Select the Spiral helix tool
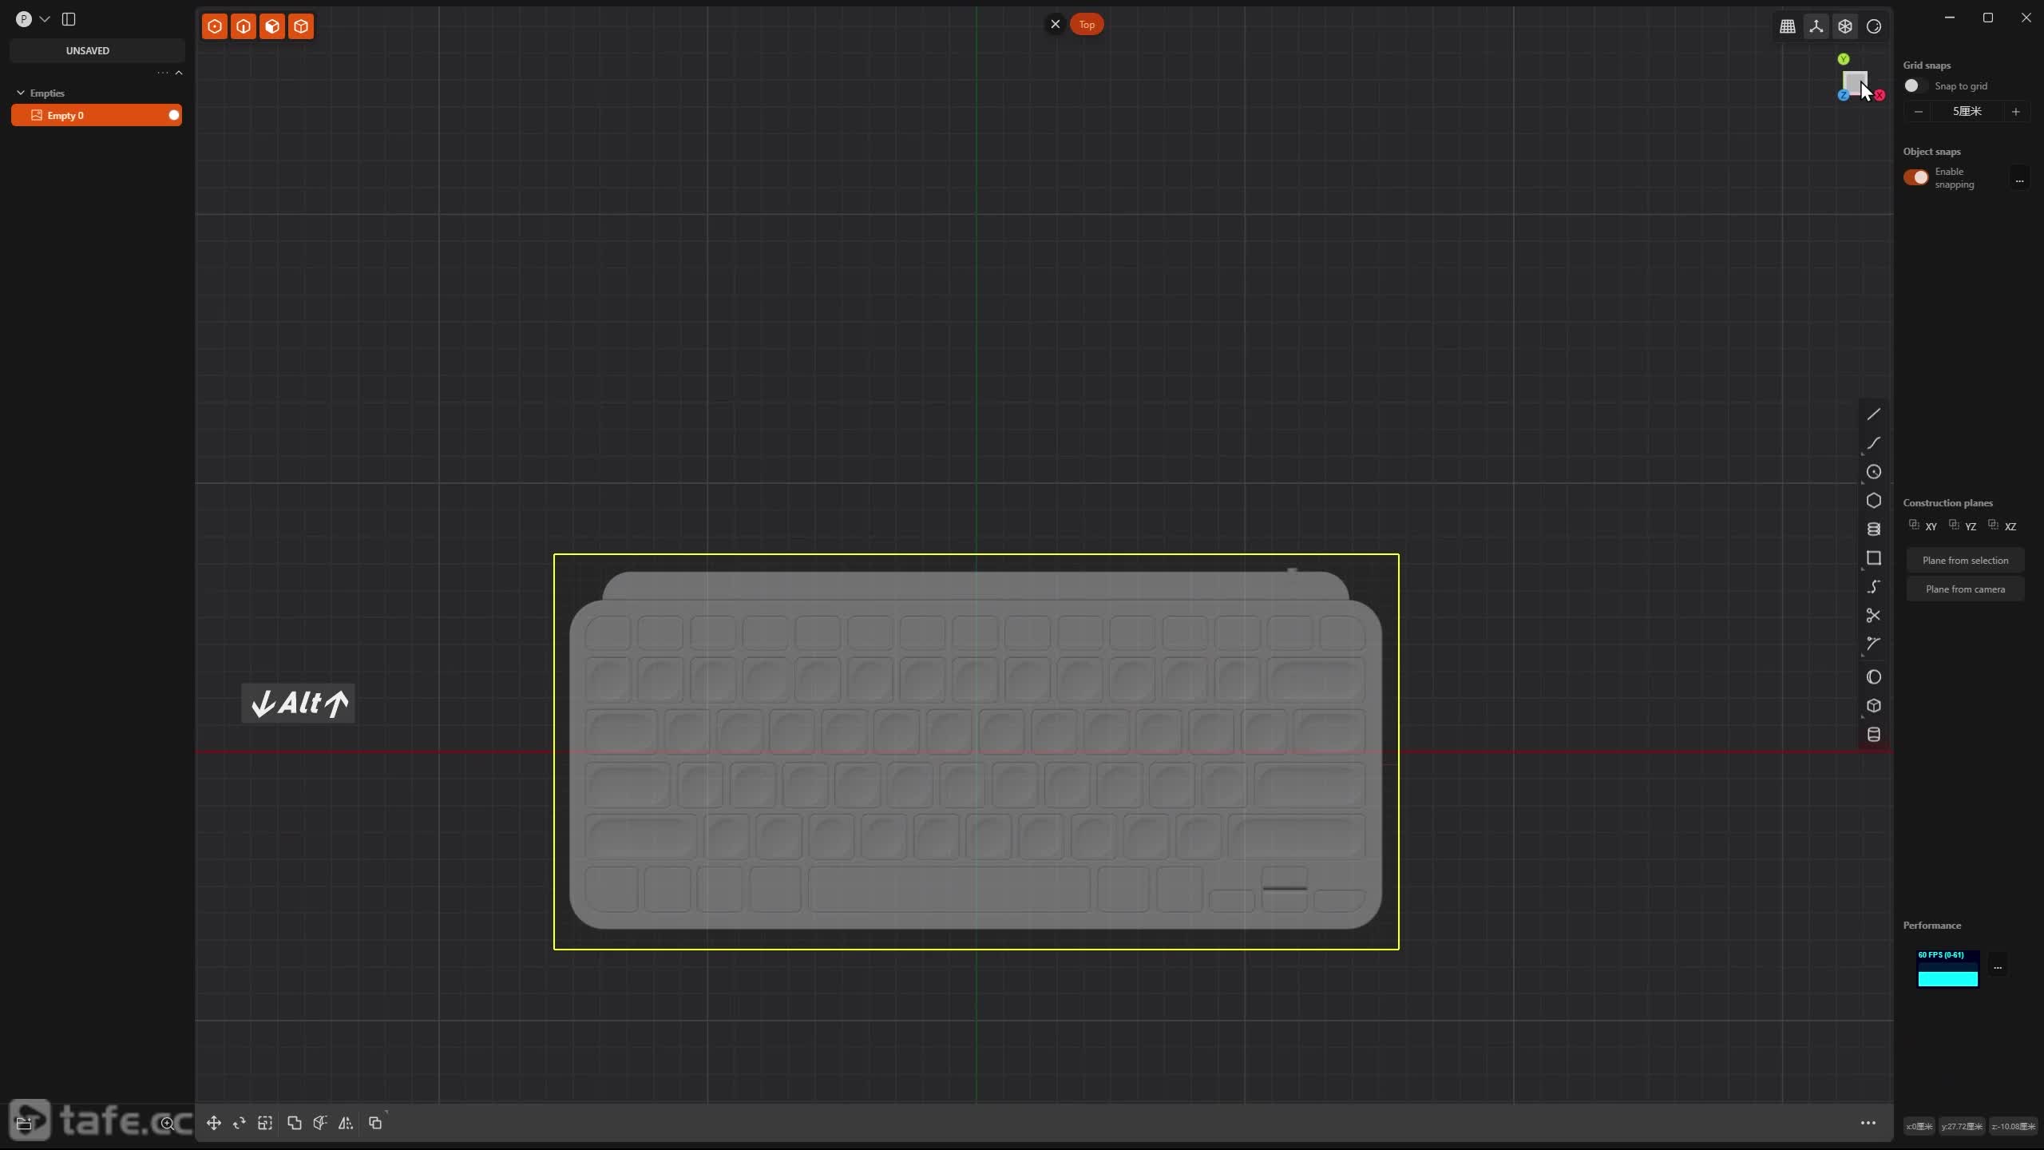Screen dimensions: 2044x1150 coord(1873,529)
